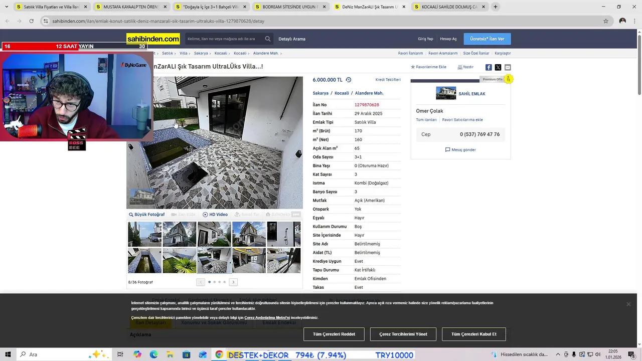Open Büyük Fotoğraf view

[146, 214]
